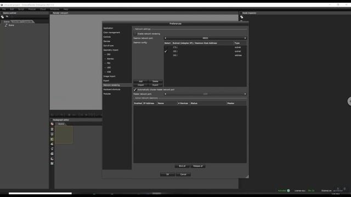Click the Daemon network port slider value
351x197 pixels.
click(205, 38)
